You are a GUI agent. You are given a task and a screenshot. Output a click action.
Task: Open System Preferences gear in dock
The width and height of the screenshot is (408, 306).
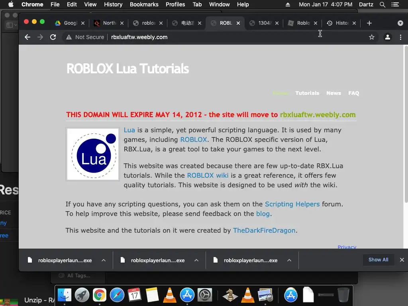coord(204,295)
